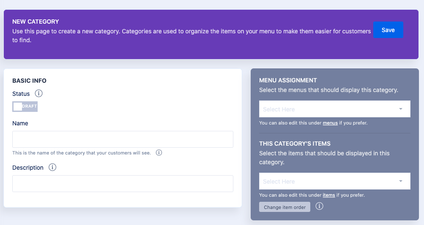Focus the Name text field
424x225 pixels.
[123, 139]
